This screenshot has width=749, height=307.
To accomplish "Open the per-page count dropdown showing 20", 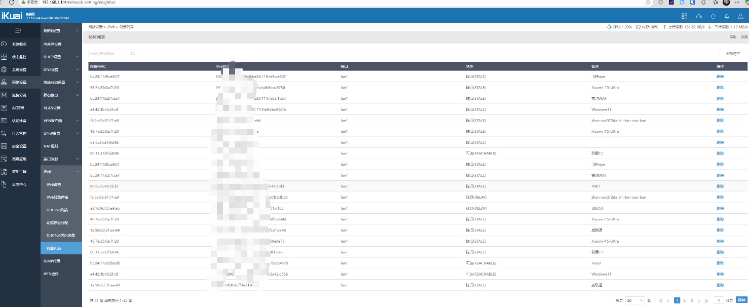I will coord(634,300).
